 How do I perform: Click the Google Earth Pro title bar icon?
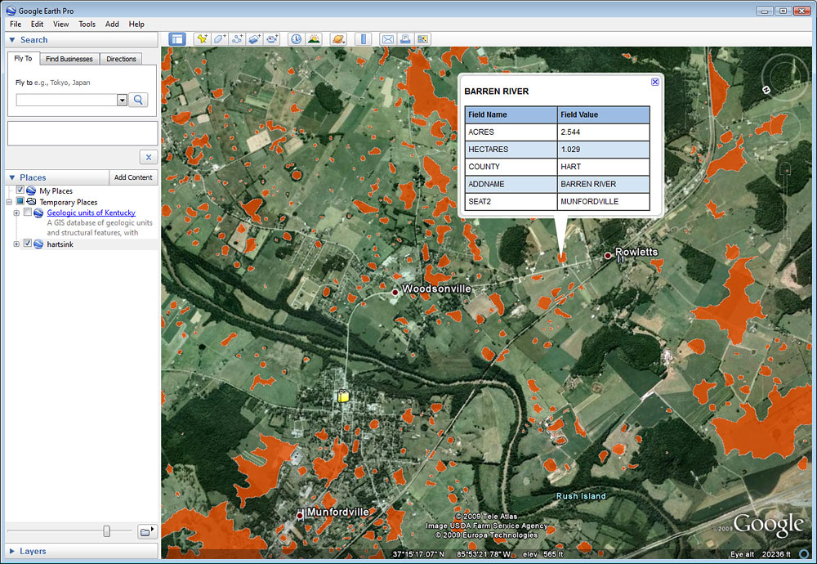pyautogui.click(x=11, y=11)
